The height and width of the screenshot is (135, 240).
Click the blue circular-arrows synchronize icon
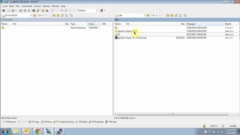tap(29, 10)
